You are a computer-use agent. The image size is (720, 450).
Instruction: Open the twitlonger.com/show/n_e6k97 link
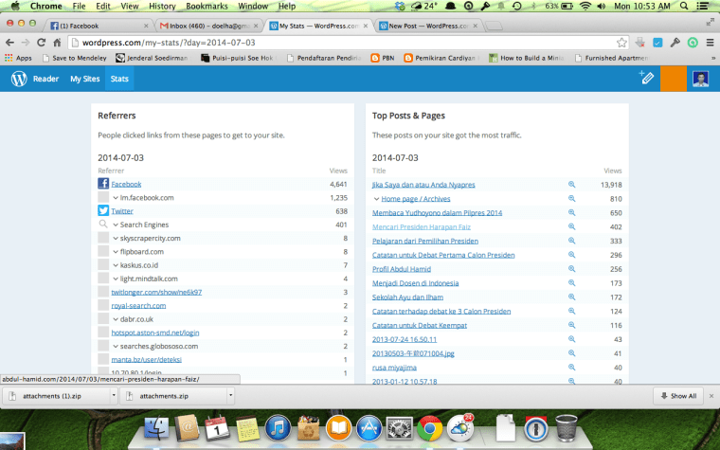pyautogui.click(x=156, y=292)
